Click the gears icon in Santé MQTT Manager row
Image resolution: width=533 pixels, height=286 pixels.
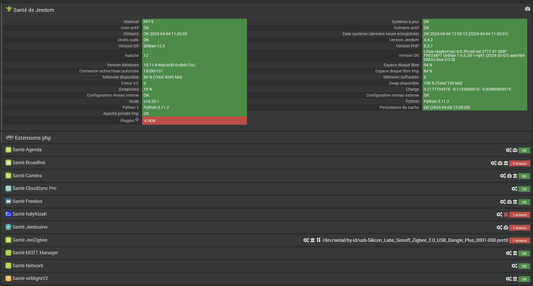pos(508,253)
